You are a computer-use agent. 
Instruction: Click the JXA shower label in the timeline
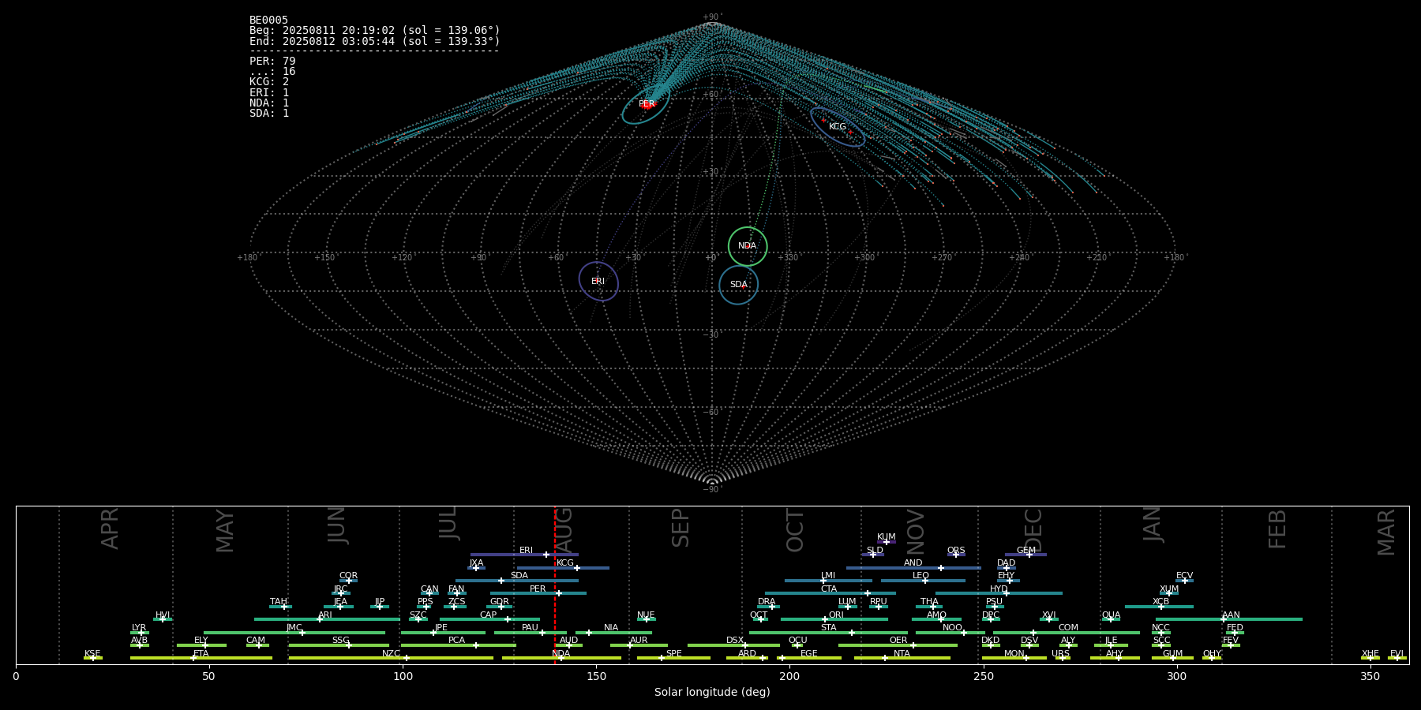(x=476, y=563)
